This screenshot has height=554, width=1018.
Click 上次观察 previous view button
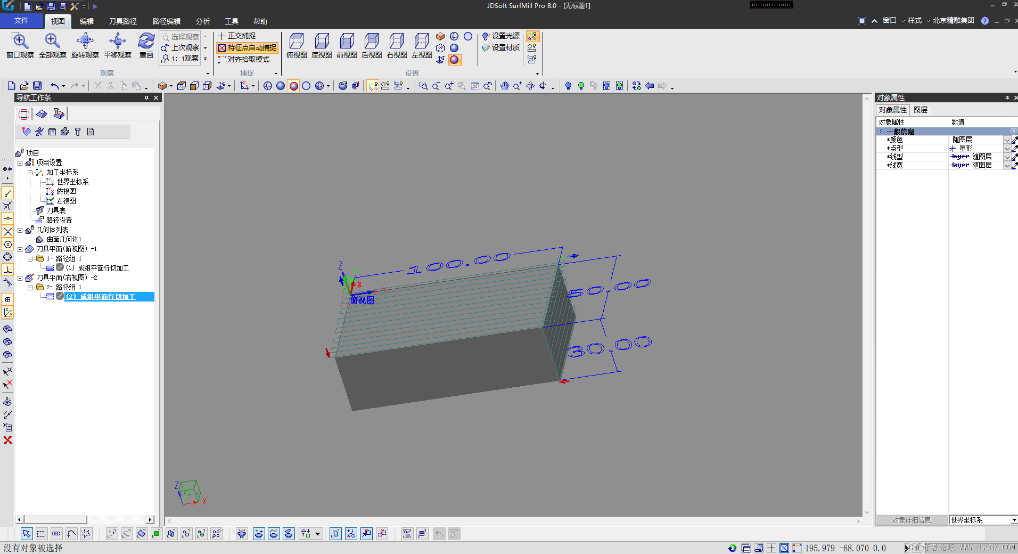click(180, 47)
